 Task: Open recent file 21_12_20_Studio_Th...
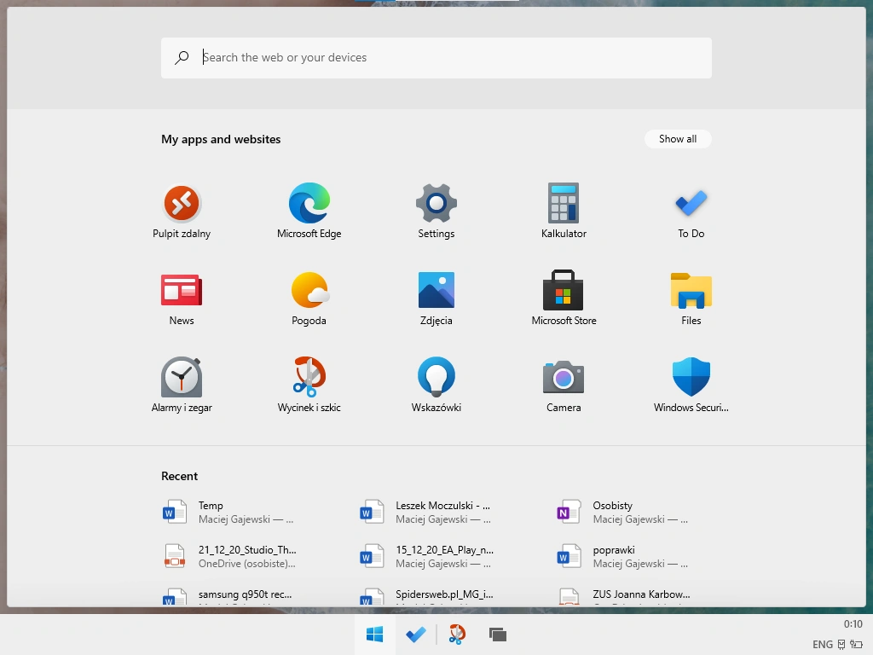coord(229,556)
